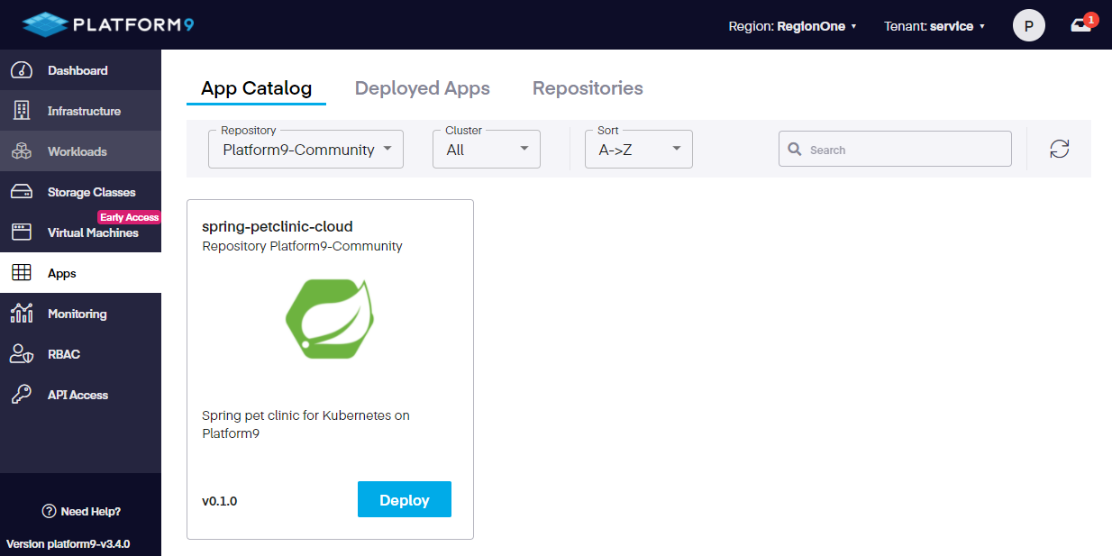Viewport: 1112px width, 556px height.
Task: Go to Infrastructure section
Action: tap(80, 111)
